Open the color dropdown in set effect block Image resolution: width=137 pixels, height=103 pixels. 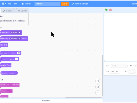[5, 59]
